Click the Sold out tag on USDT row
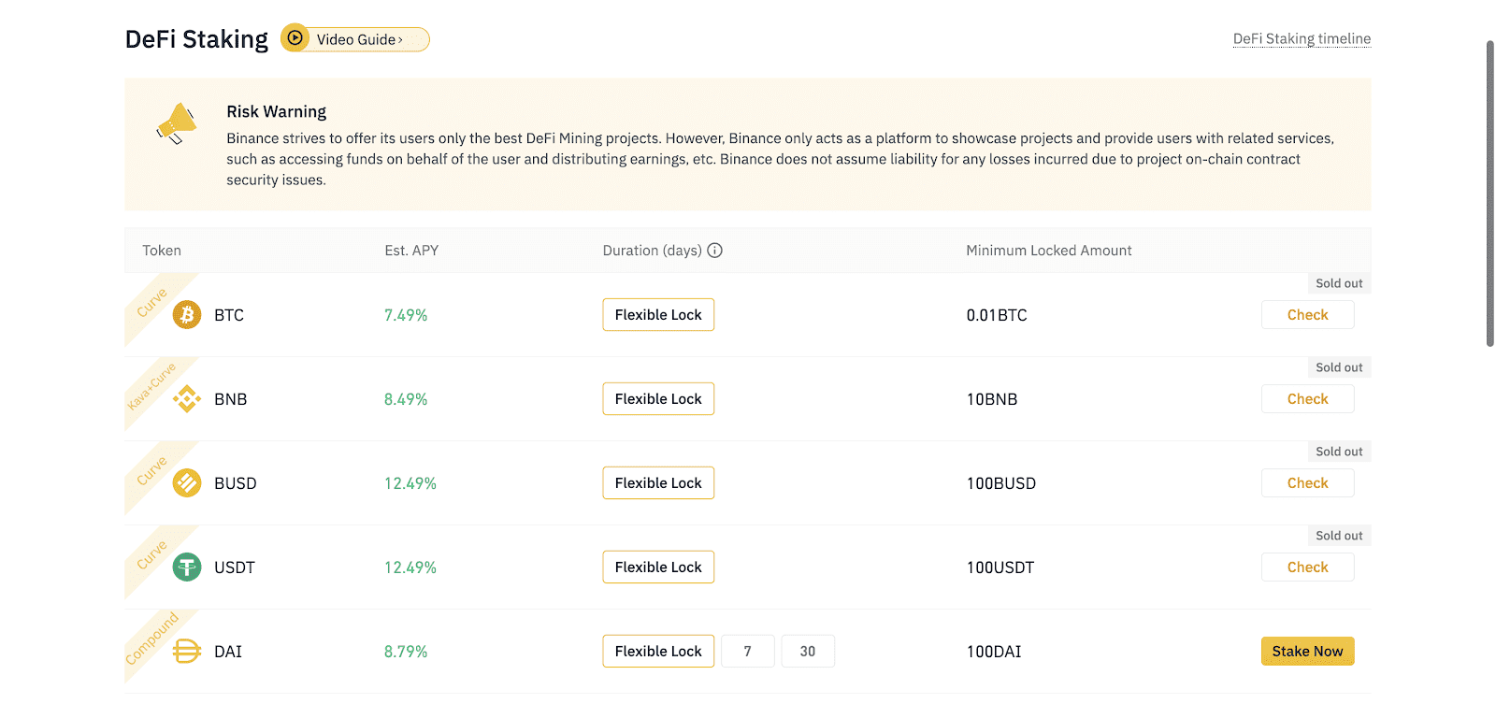Screen dimensions: 1496x704 click(1339, 536)
